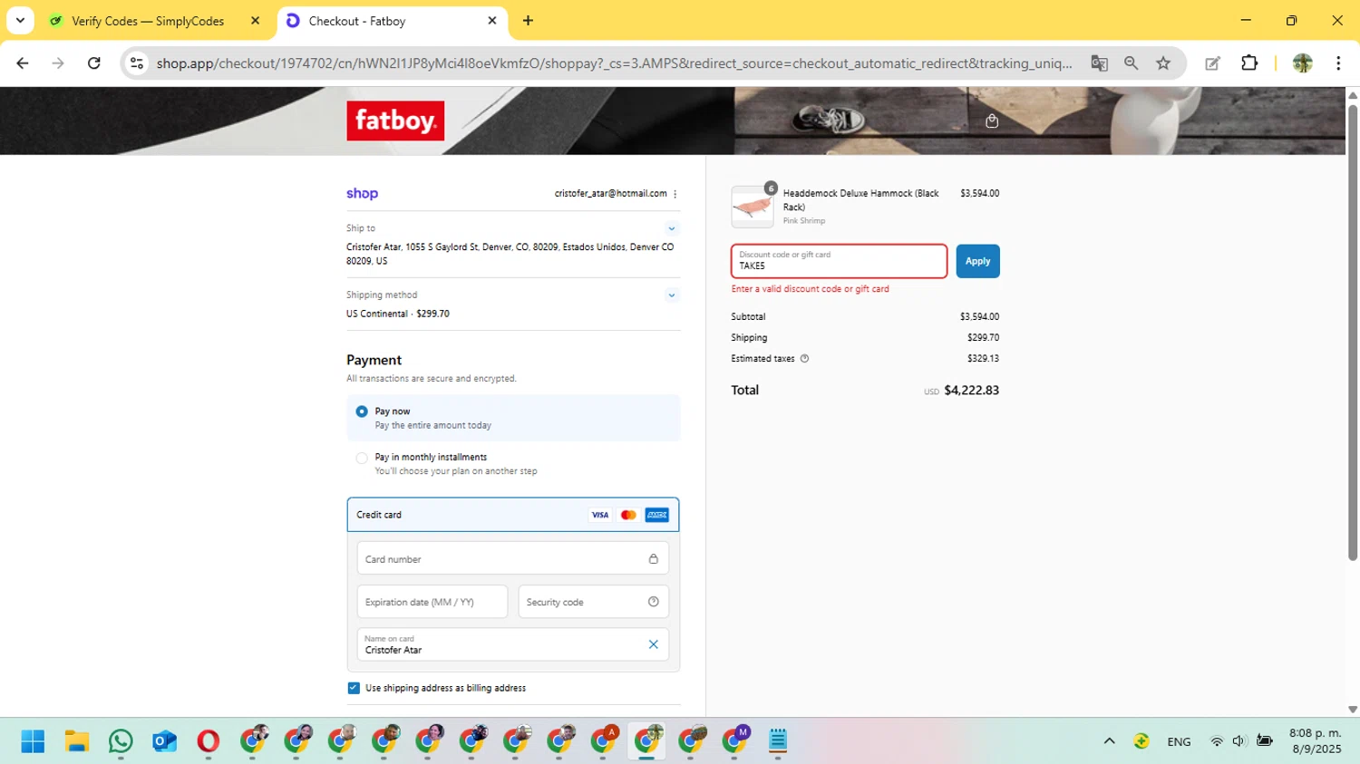Open WhatsApp from the taskbar
The height and width of the screenshot is (764, 1360).
coord(121,741)
